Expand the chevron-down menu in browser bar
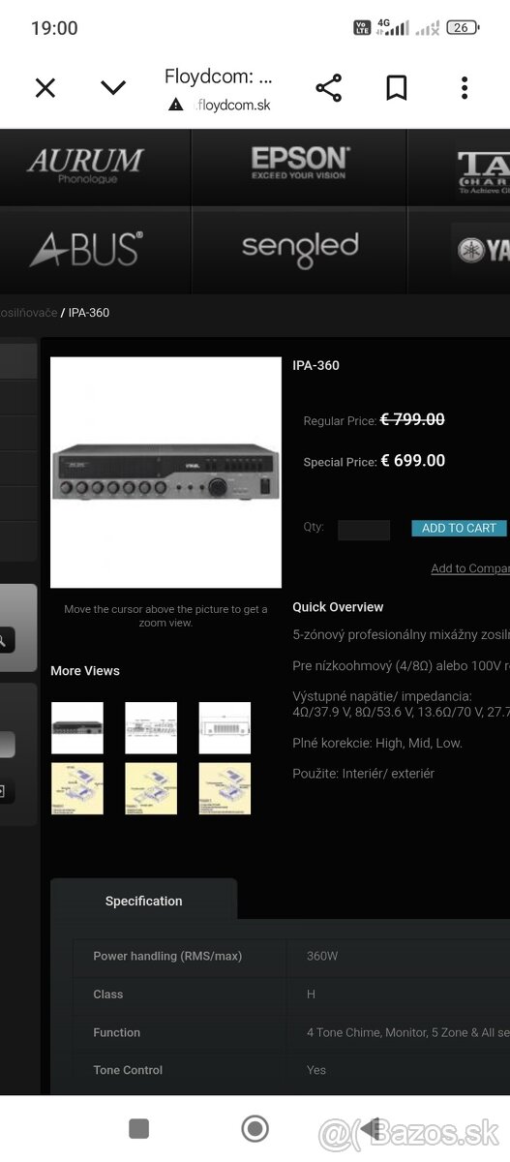This screenshot has height=1162, width=510. (x=113, y=88)
